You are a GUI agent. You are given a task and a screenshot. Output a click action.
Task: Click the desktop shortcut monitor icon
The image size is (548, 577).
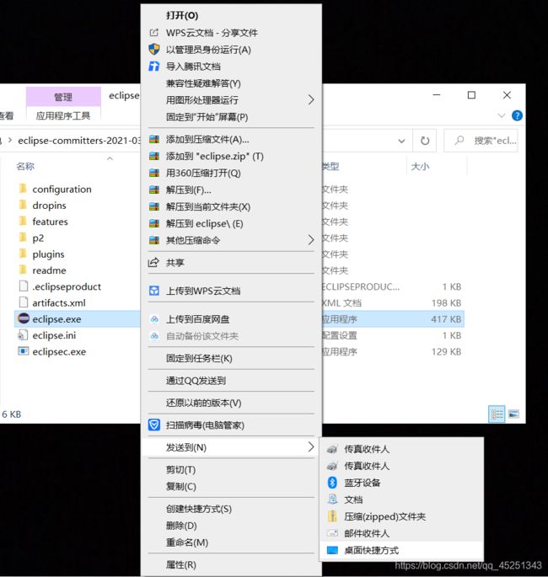click(332, 550)
